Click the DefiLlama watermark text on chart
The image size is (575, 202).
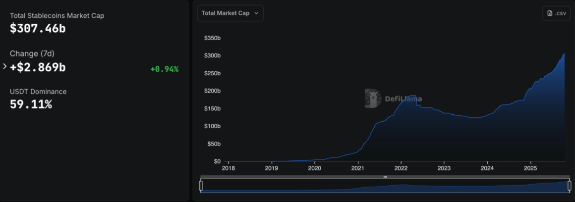403,99
